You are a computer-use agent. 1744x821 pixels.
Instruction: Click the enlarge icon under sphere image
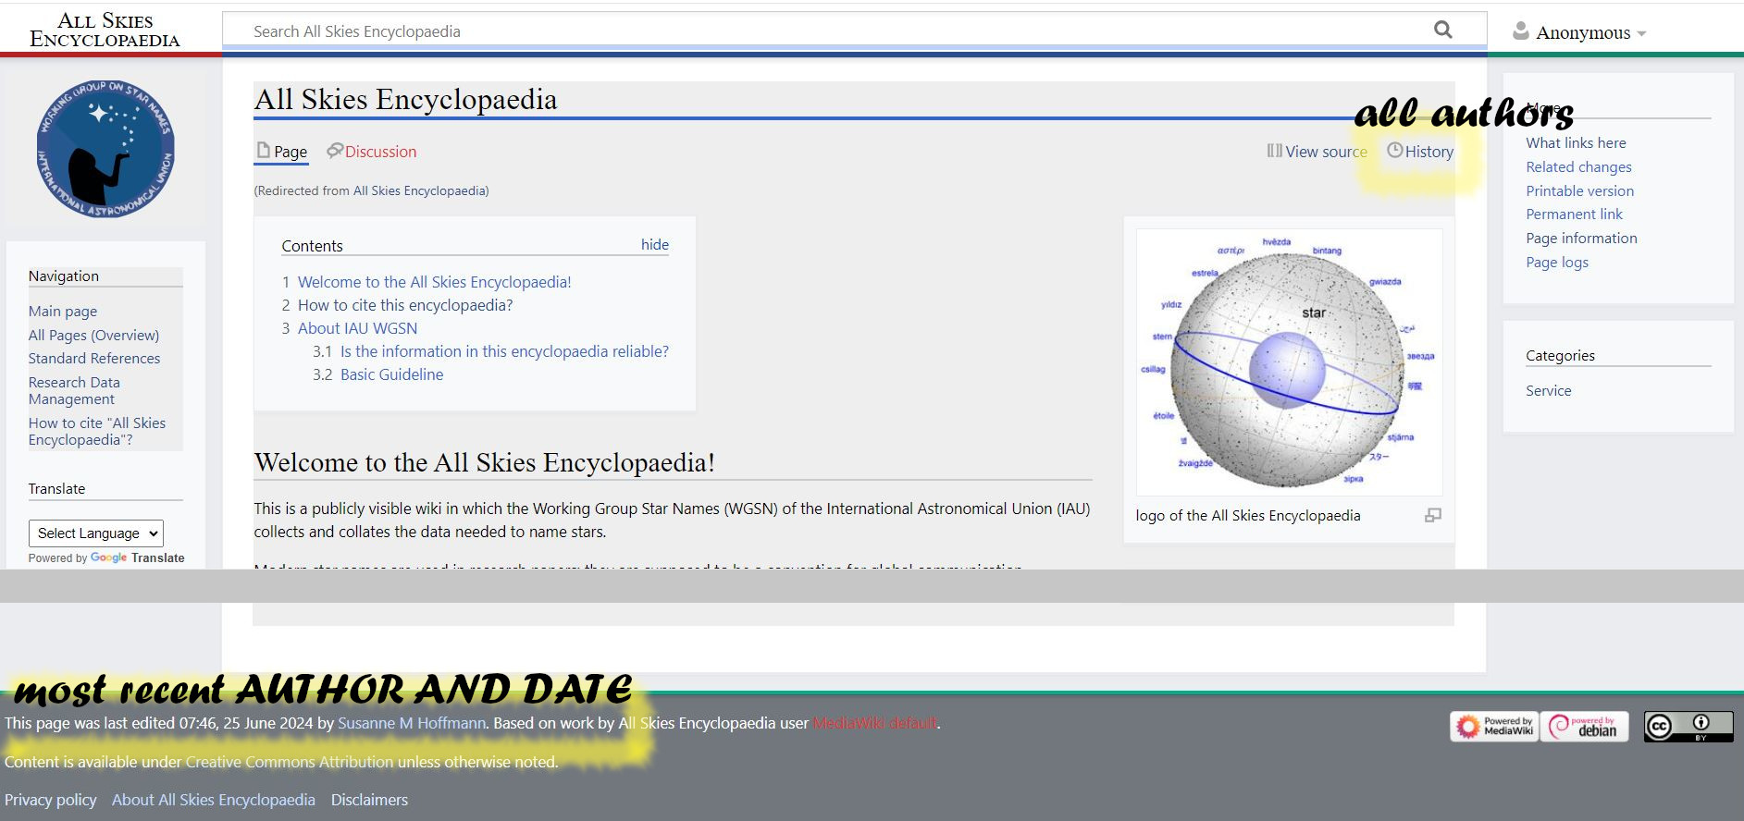(1432, 516)
